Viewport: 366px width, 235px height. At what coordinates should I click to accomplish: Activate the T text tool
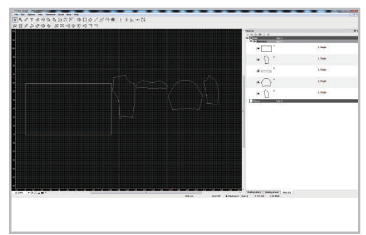point(32,20)
